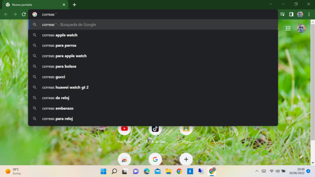Click the media control icon in toolbar
The image size is (315, 177).
282,14
